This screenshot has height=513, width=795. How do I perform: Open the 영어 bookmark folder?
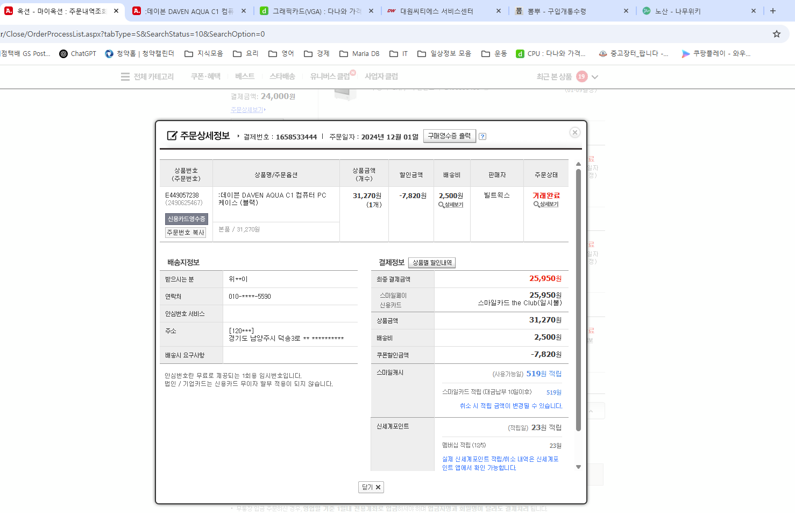[x=281, y=54]
